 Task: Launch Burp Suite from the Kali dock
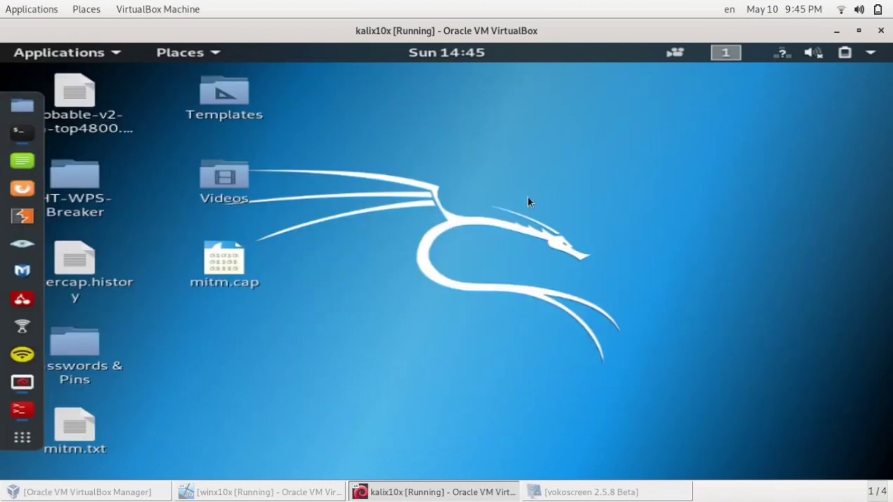(22, 188)
